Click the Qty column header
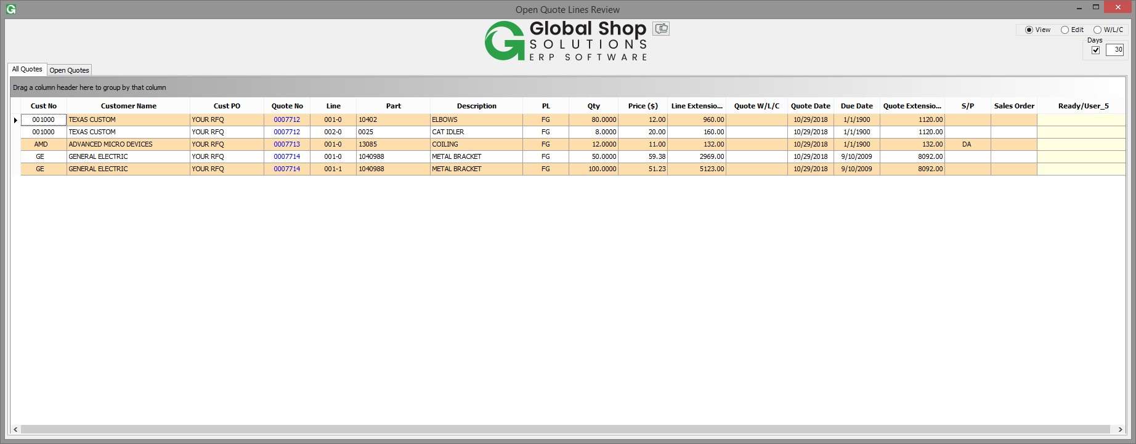 coord(594,106)
